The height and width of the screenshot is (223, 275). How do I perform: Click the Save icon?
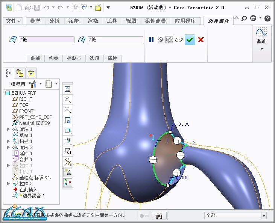coord(37,8)
